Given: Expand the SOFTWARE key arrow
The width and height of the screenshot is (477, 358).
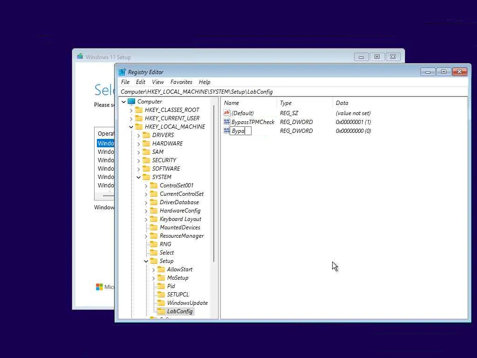Looking at the screenshot, I should [x=139, y=169].
